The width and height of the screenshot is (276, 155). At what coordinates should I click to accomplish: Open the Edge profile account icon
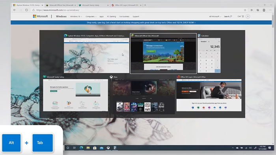264,10
